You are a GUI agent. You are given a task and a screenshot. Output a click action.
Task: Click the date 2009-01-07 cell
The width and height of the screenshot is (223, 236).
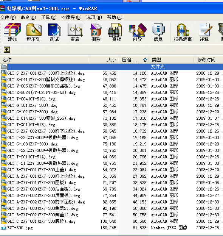(x=208, y=118)
